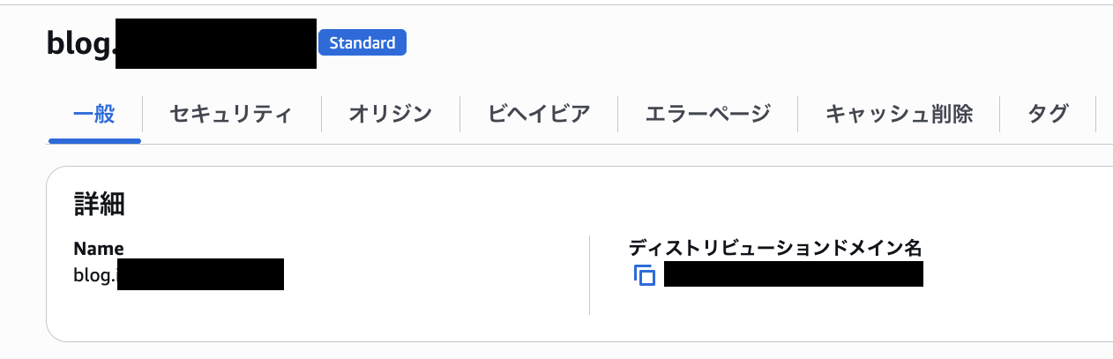
Task: Click the redacted distribution domain value
Action: coord(793,275)
